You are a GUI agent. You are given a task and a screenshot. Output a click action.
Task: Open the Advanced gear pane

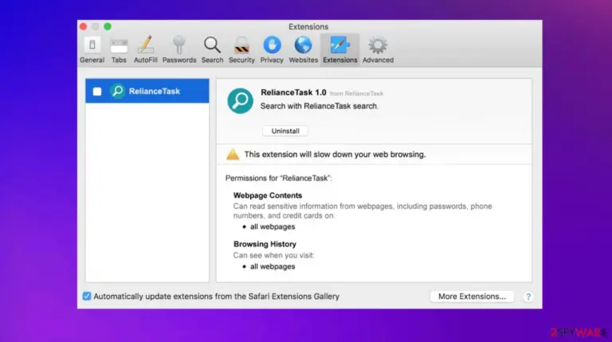pos(378,49)
